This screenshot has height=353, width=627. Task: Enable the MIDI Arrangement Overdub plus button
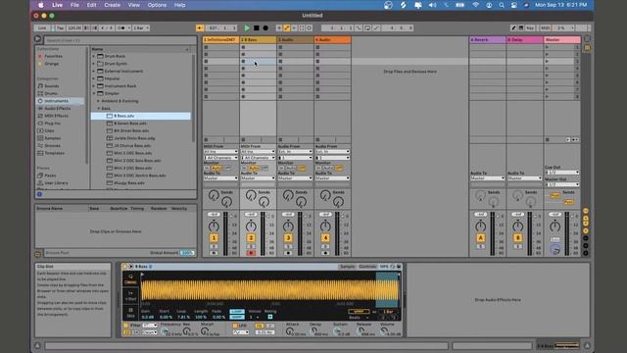click(x=278, y=28)
